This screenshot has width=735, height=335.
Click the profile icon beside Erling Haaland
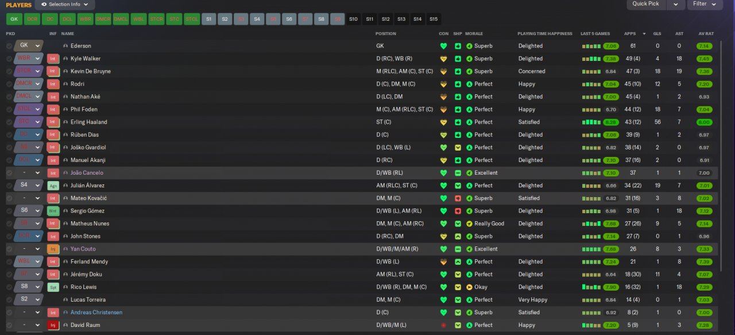tap(65, 122)
